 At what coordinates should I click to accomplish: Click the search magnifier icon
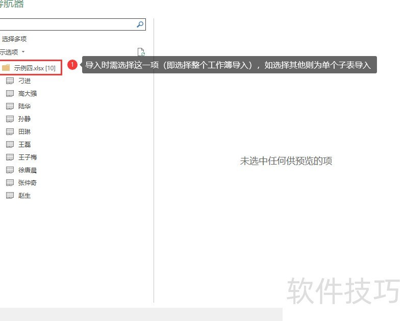click(x=140, y=24)
